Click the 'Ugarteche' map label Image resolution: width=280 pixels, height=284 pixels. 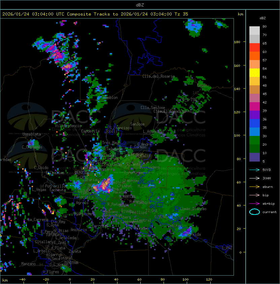pyautogui.click(x=83, y=214)
